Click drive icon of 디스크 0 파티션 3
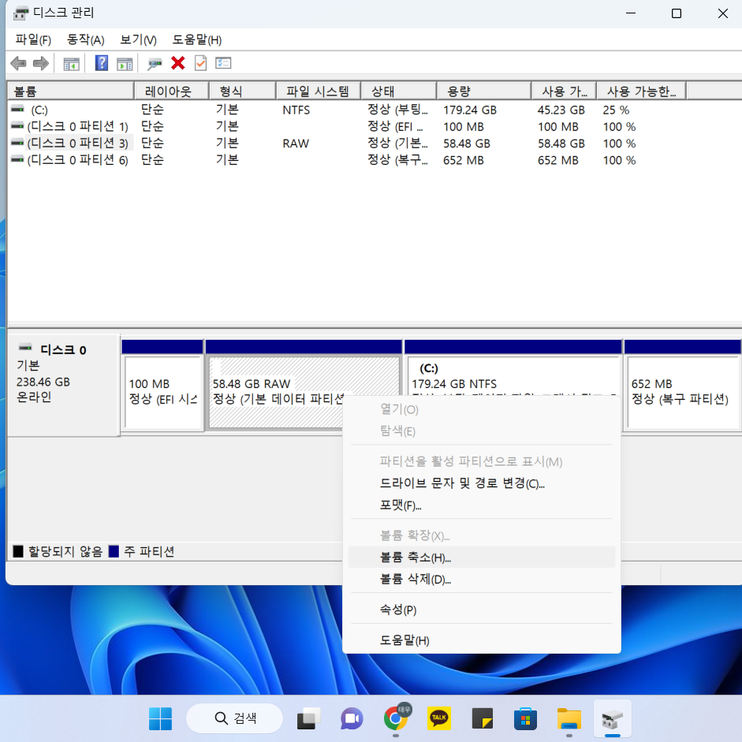The image size is (742, 742). [x=17, y=143]
